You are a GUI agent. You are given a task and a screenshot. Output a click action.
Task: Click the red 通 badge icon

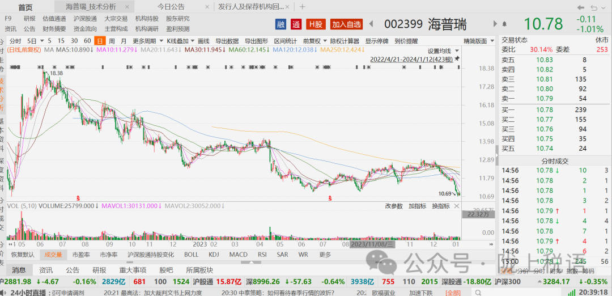click(x=296, y=24)
